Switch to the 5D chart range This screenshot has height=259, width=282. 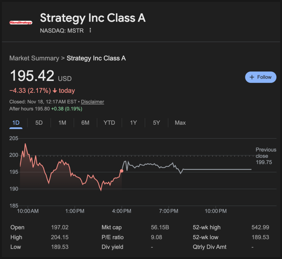click(39, 123)
